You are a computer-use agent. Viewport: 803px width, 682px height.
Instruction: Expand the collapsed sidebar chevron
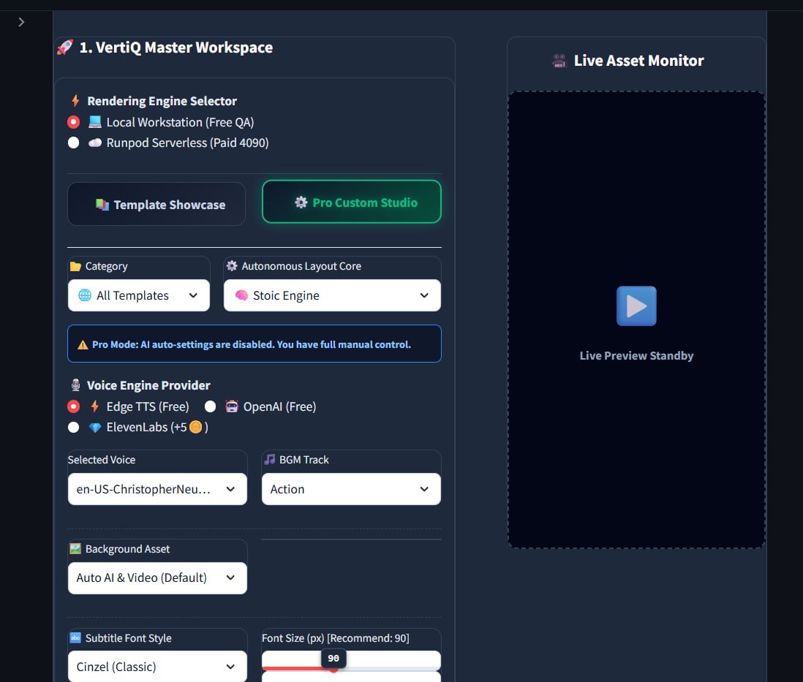[x=21, y=22]
